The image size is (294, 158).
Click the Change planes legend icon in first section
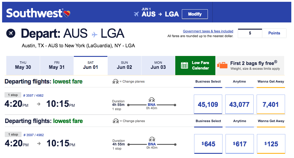pyautogui.click(x=115, y=81)
